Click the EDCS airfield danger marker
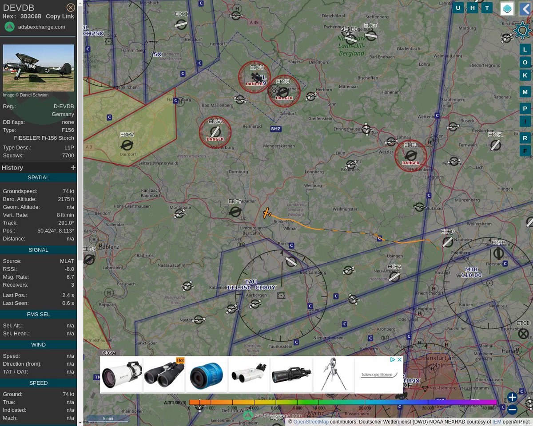 (x=255, y=77)
